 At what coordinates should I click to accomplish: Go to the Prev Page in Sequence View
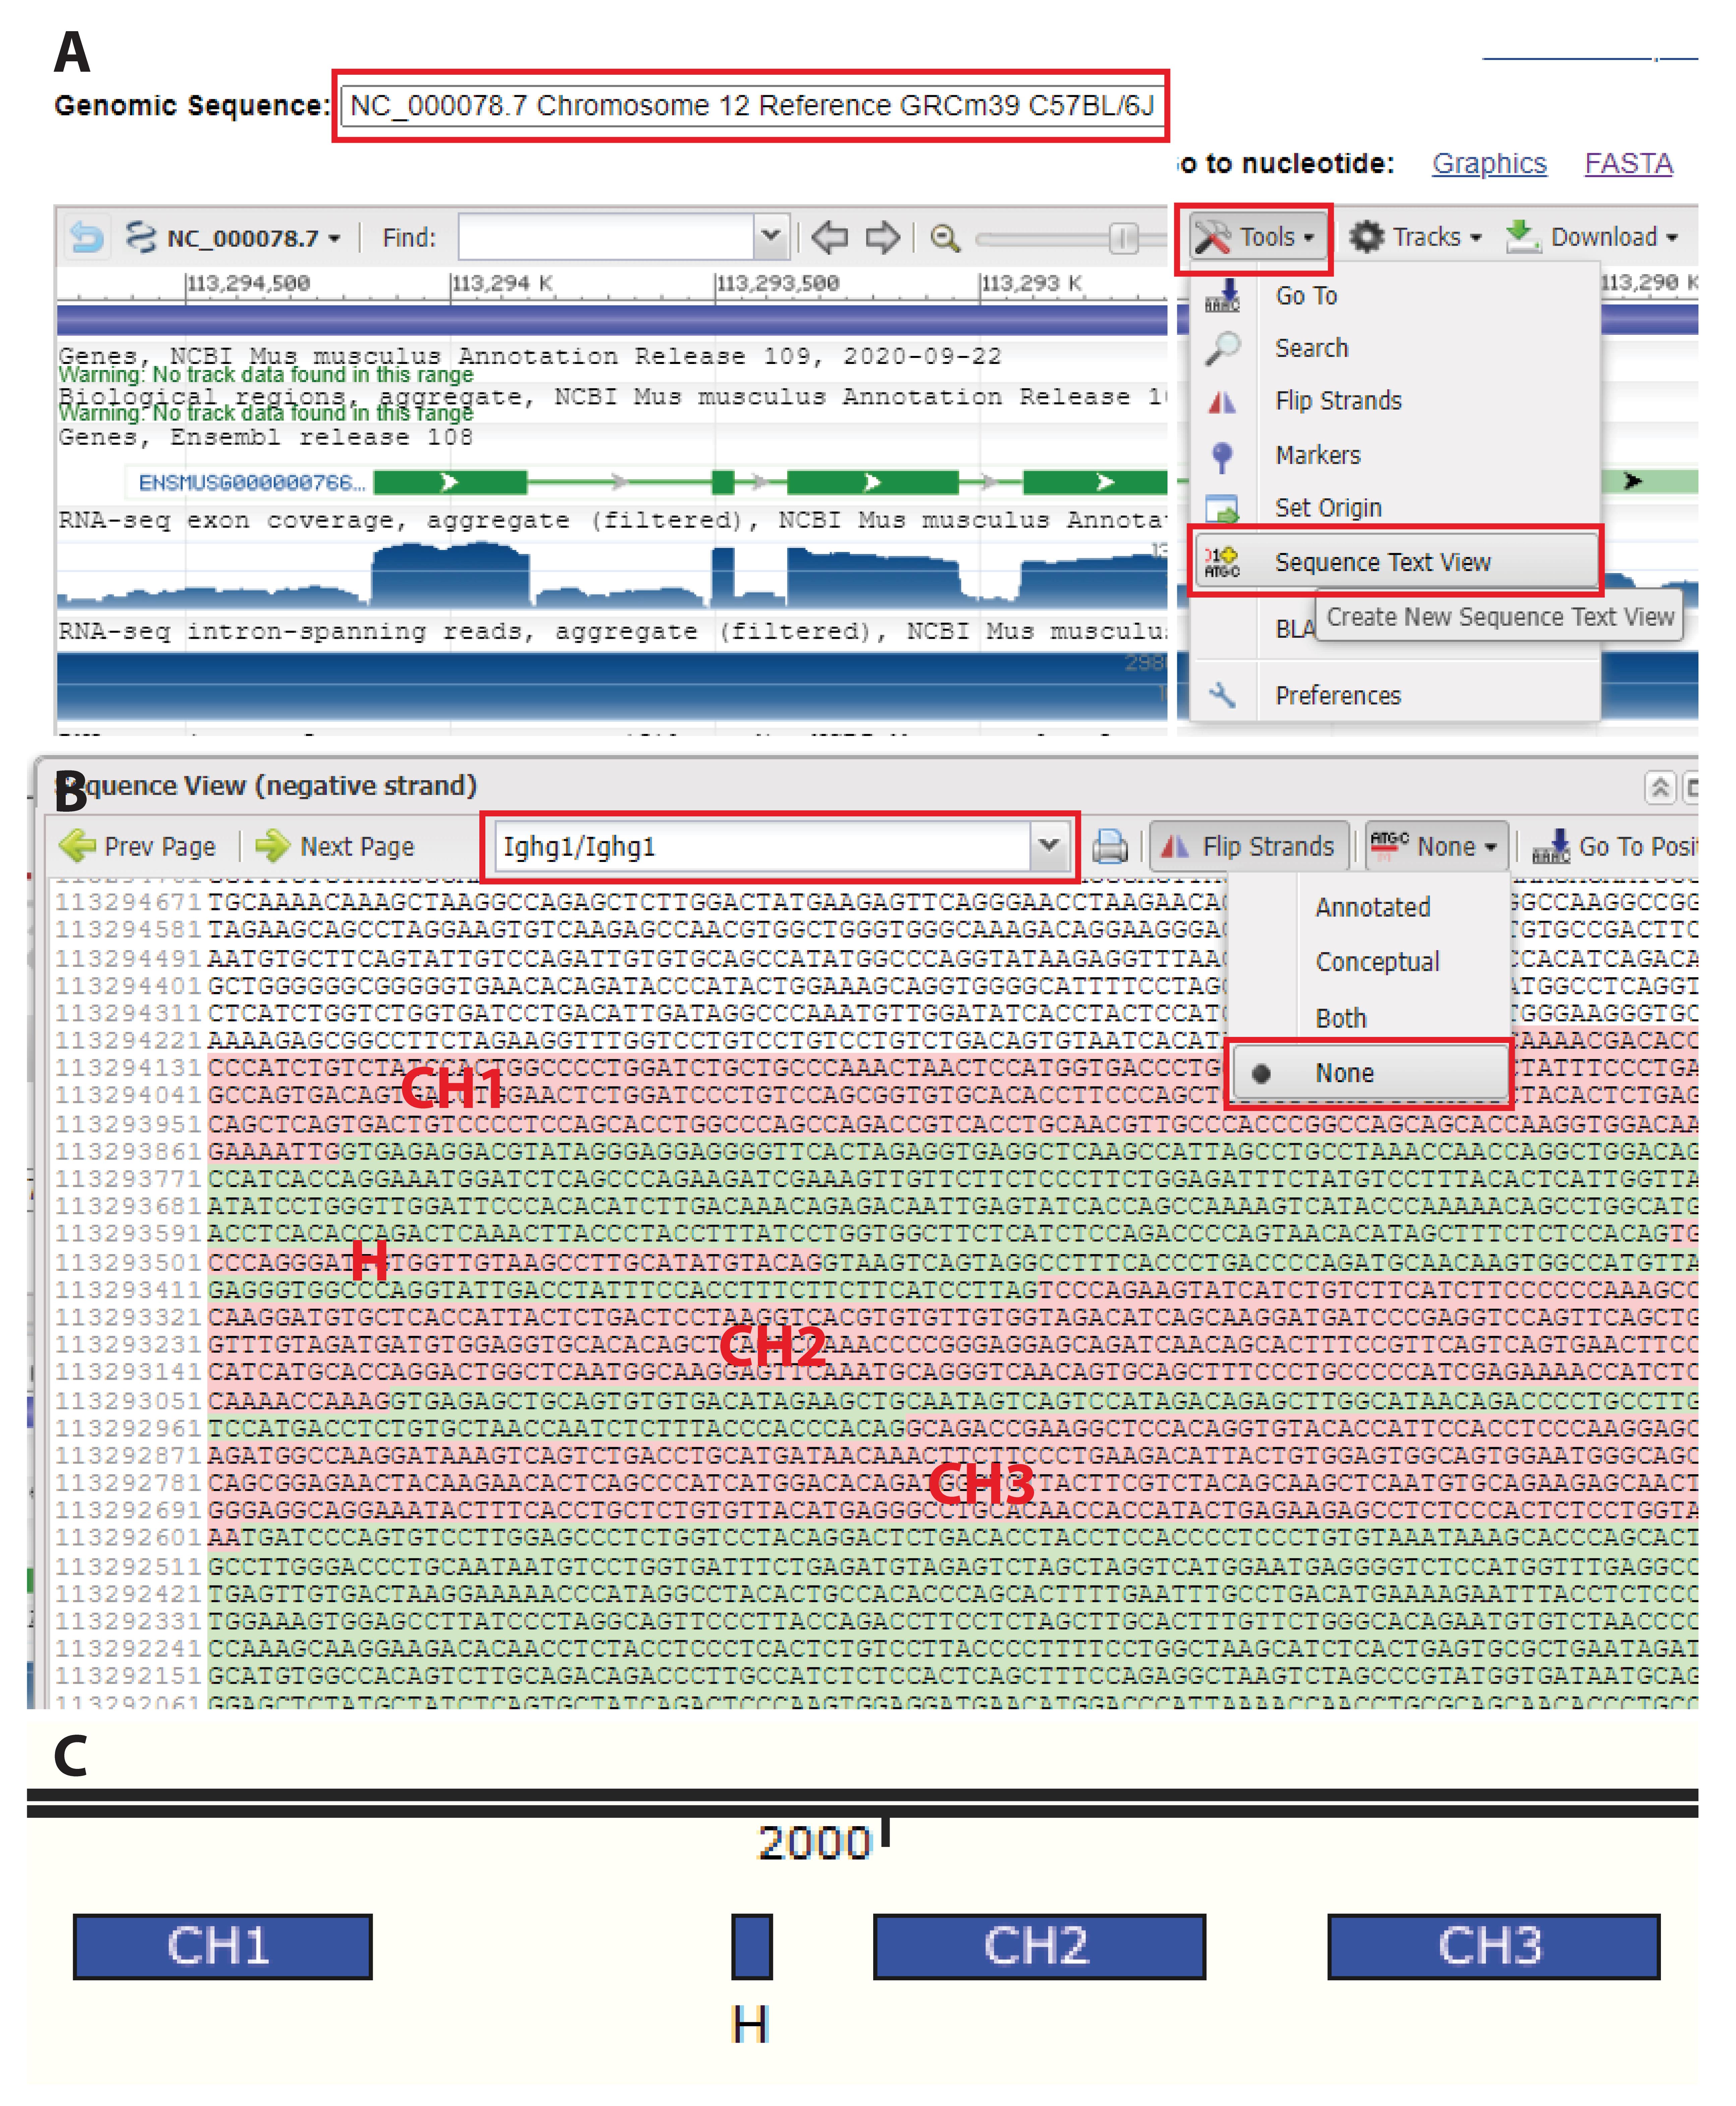click(138, 847)
